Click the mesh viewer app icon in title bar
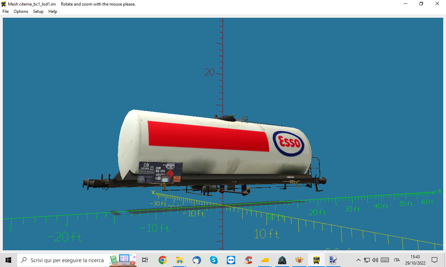This screenshot has width=446, height=267. coord(4,4)
